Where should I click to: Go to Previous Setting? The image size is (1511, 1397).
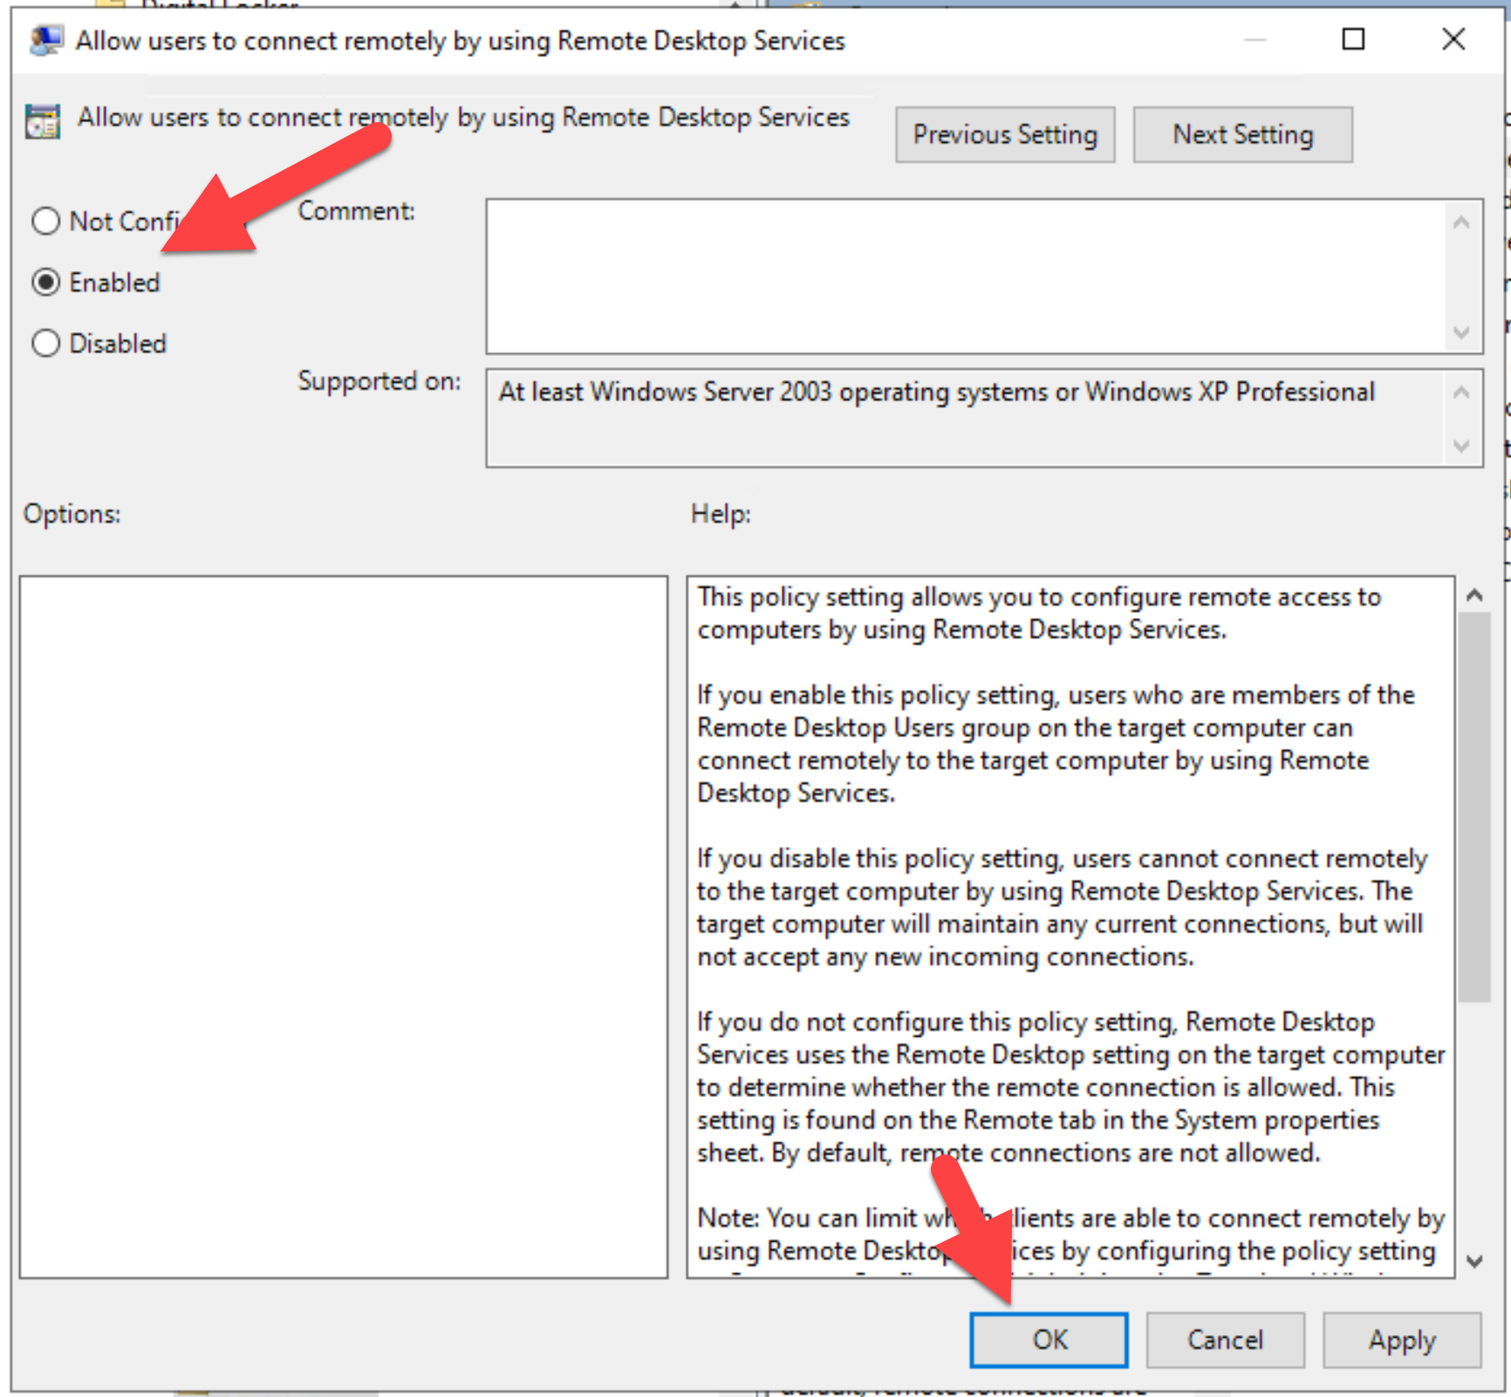click(1004, 135)
